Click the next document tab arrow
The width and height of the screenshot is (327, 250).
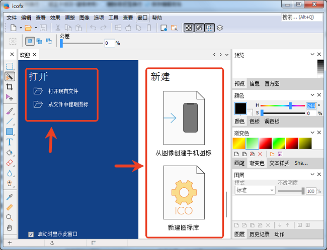pyautogui.click(x=220, y=55)
